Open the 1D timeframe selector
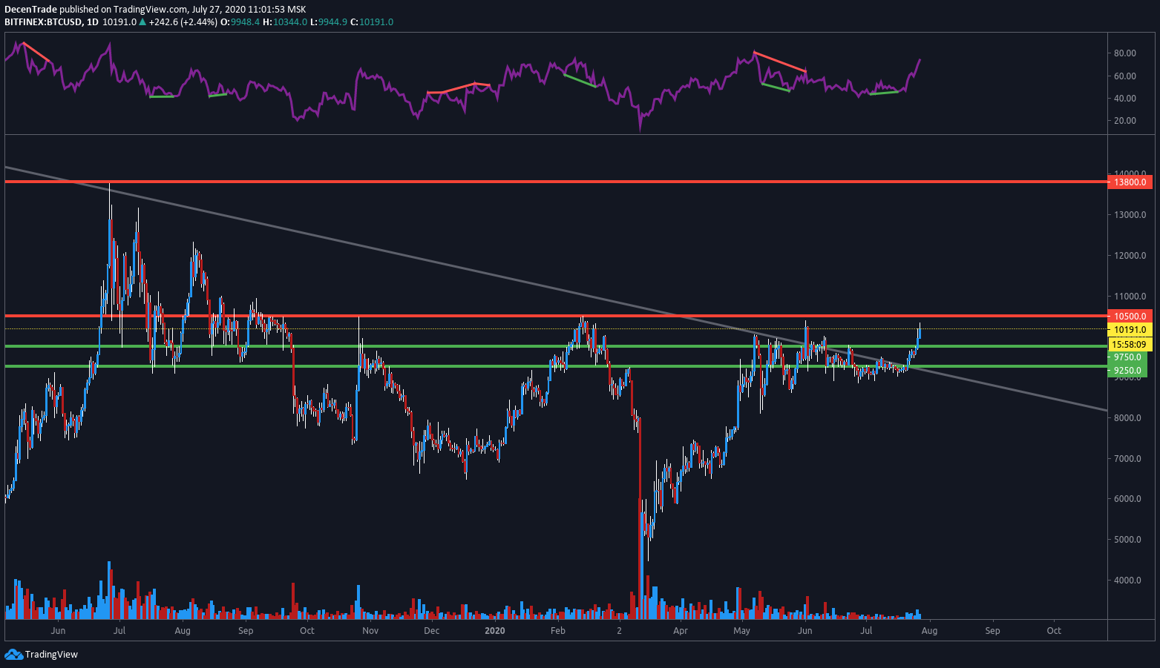The height and width of the screenshot is (668, 1160). [101, 22]
